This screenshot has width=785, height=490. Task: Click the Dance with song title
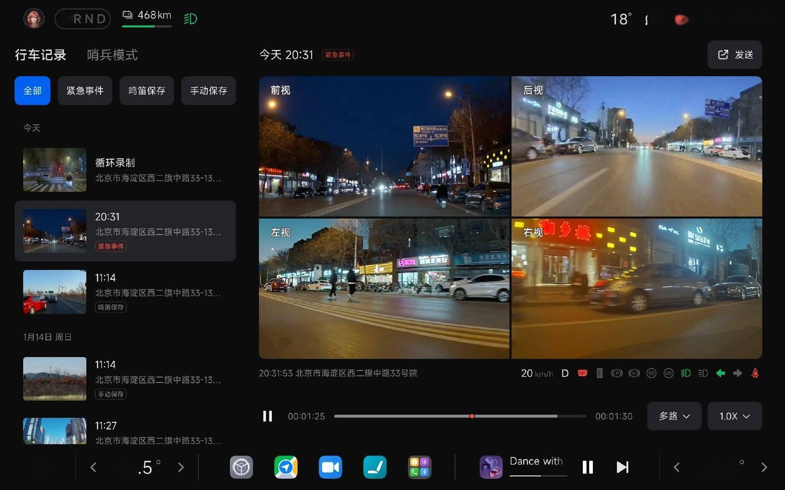[536, 461]
